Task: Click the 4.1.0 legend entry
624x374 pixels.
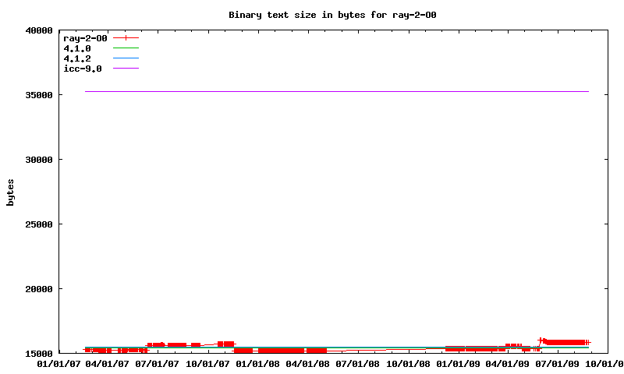Action: (x=76, y=48)
